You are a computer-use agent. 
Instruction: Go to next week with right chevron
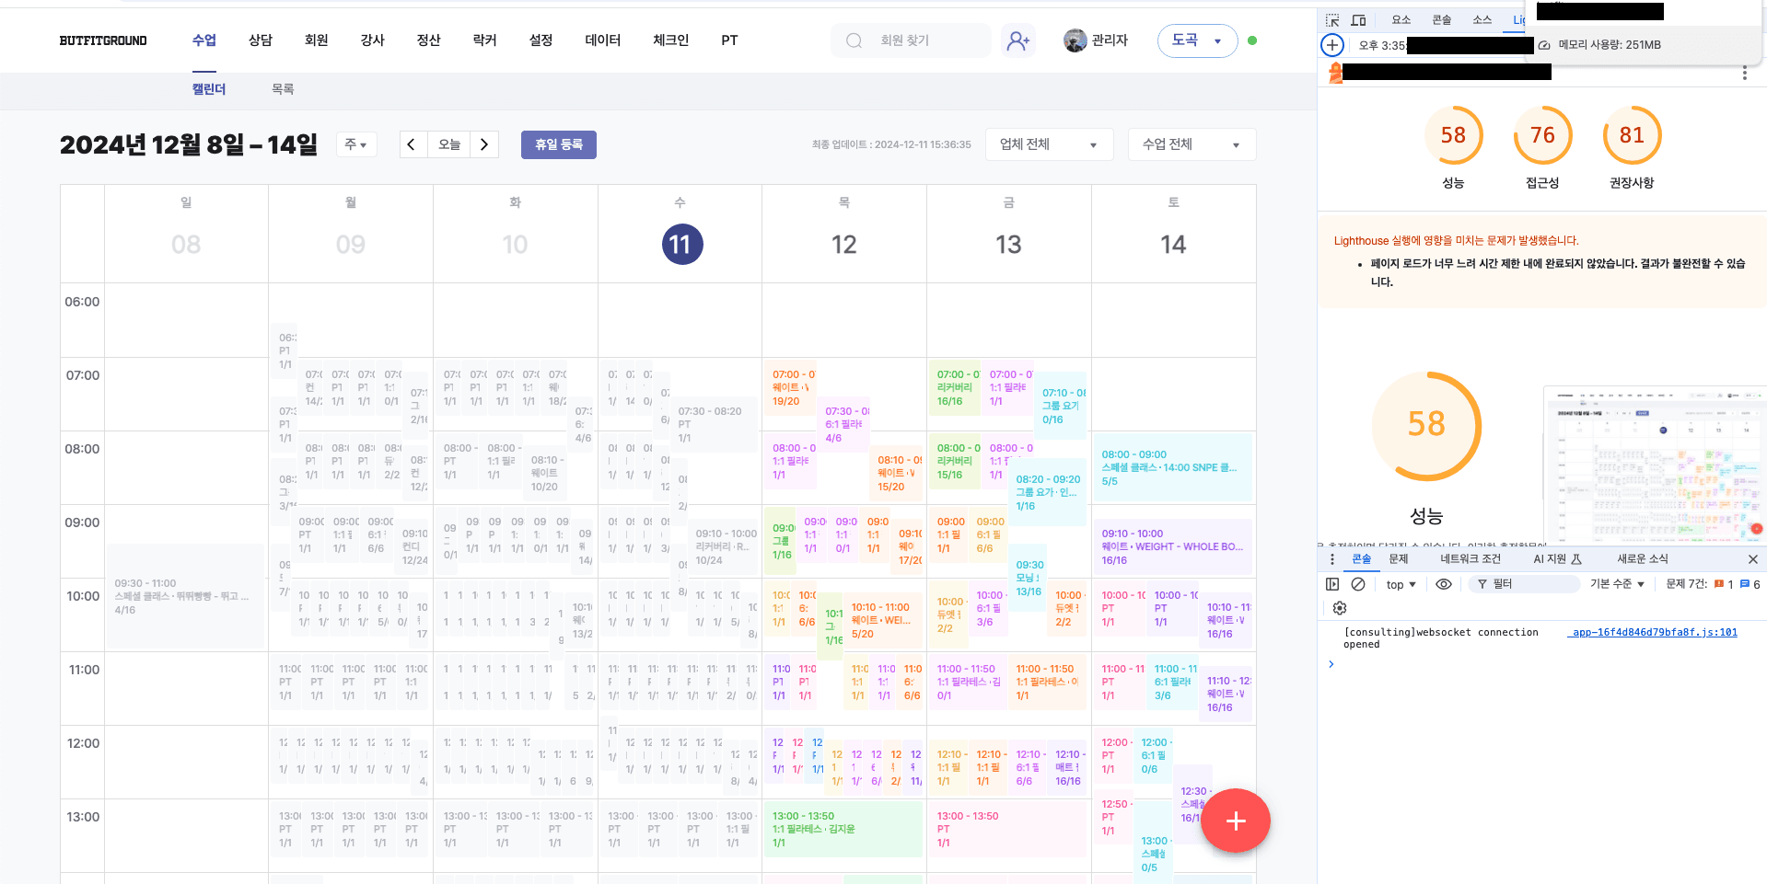484,144
